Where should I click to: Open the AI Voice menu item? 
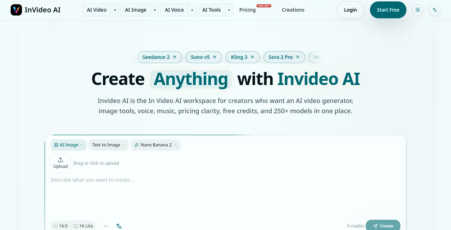pyautogui.click(x=174, y=10)
